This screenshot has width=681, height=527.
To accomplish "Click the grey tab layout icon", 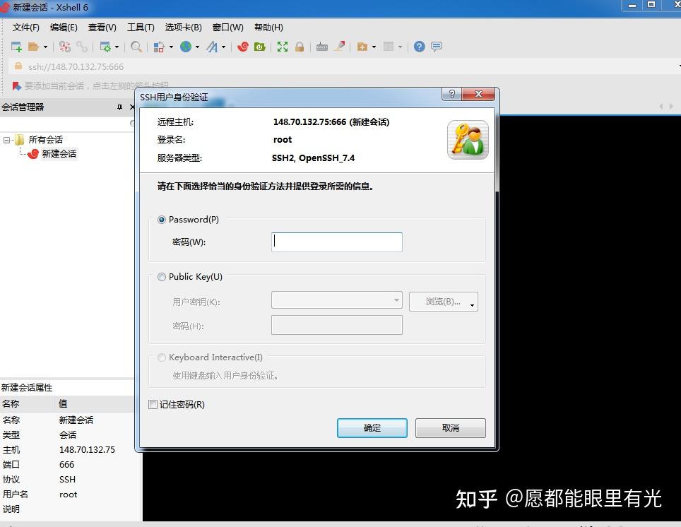I will click(389, 47).
